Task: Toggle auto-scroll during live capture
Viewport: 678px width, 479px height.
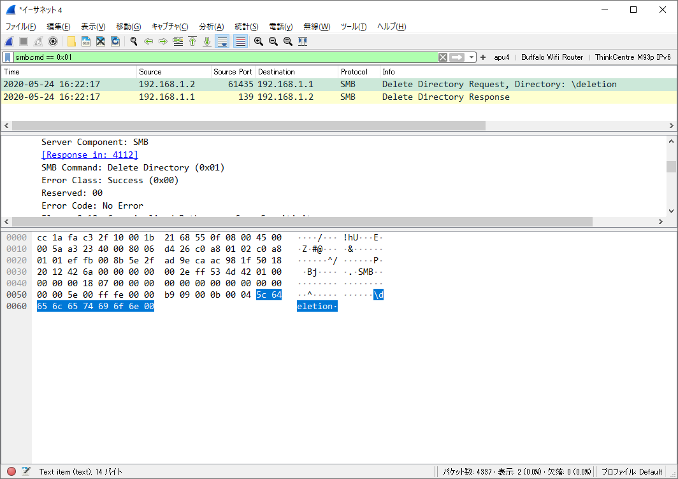Action: tap(222, 41)
